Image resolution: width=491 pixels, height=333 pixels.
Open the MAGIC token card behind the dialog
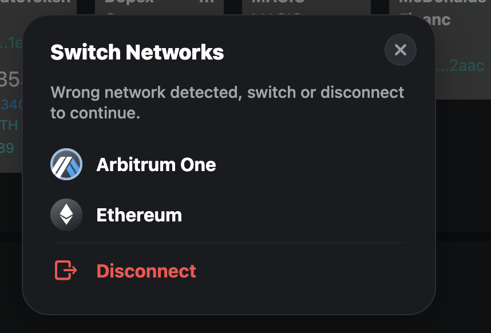tap(306, 7)
